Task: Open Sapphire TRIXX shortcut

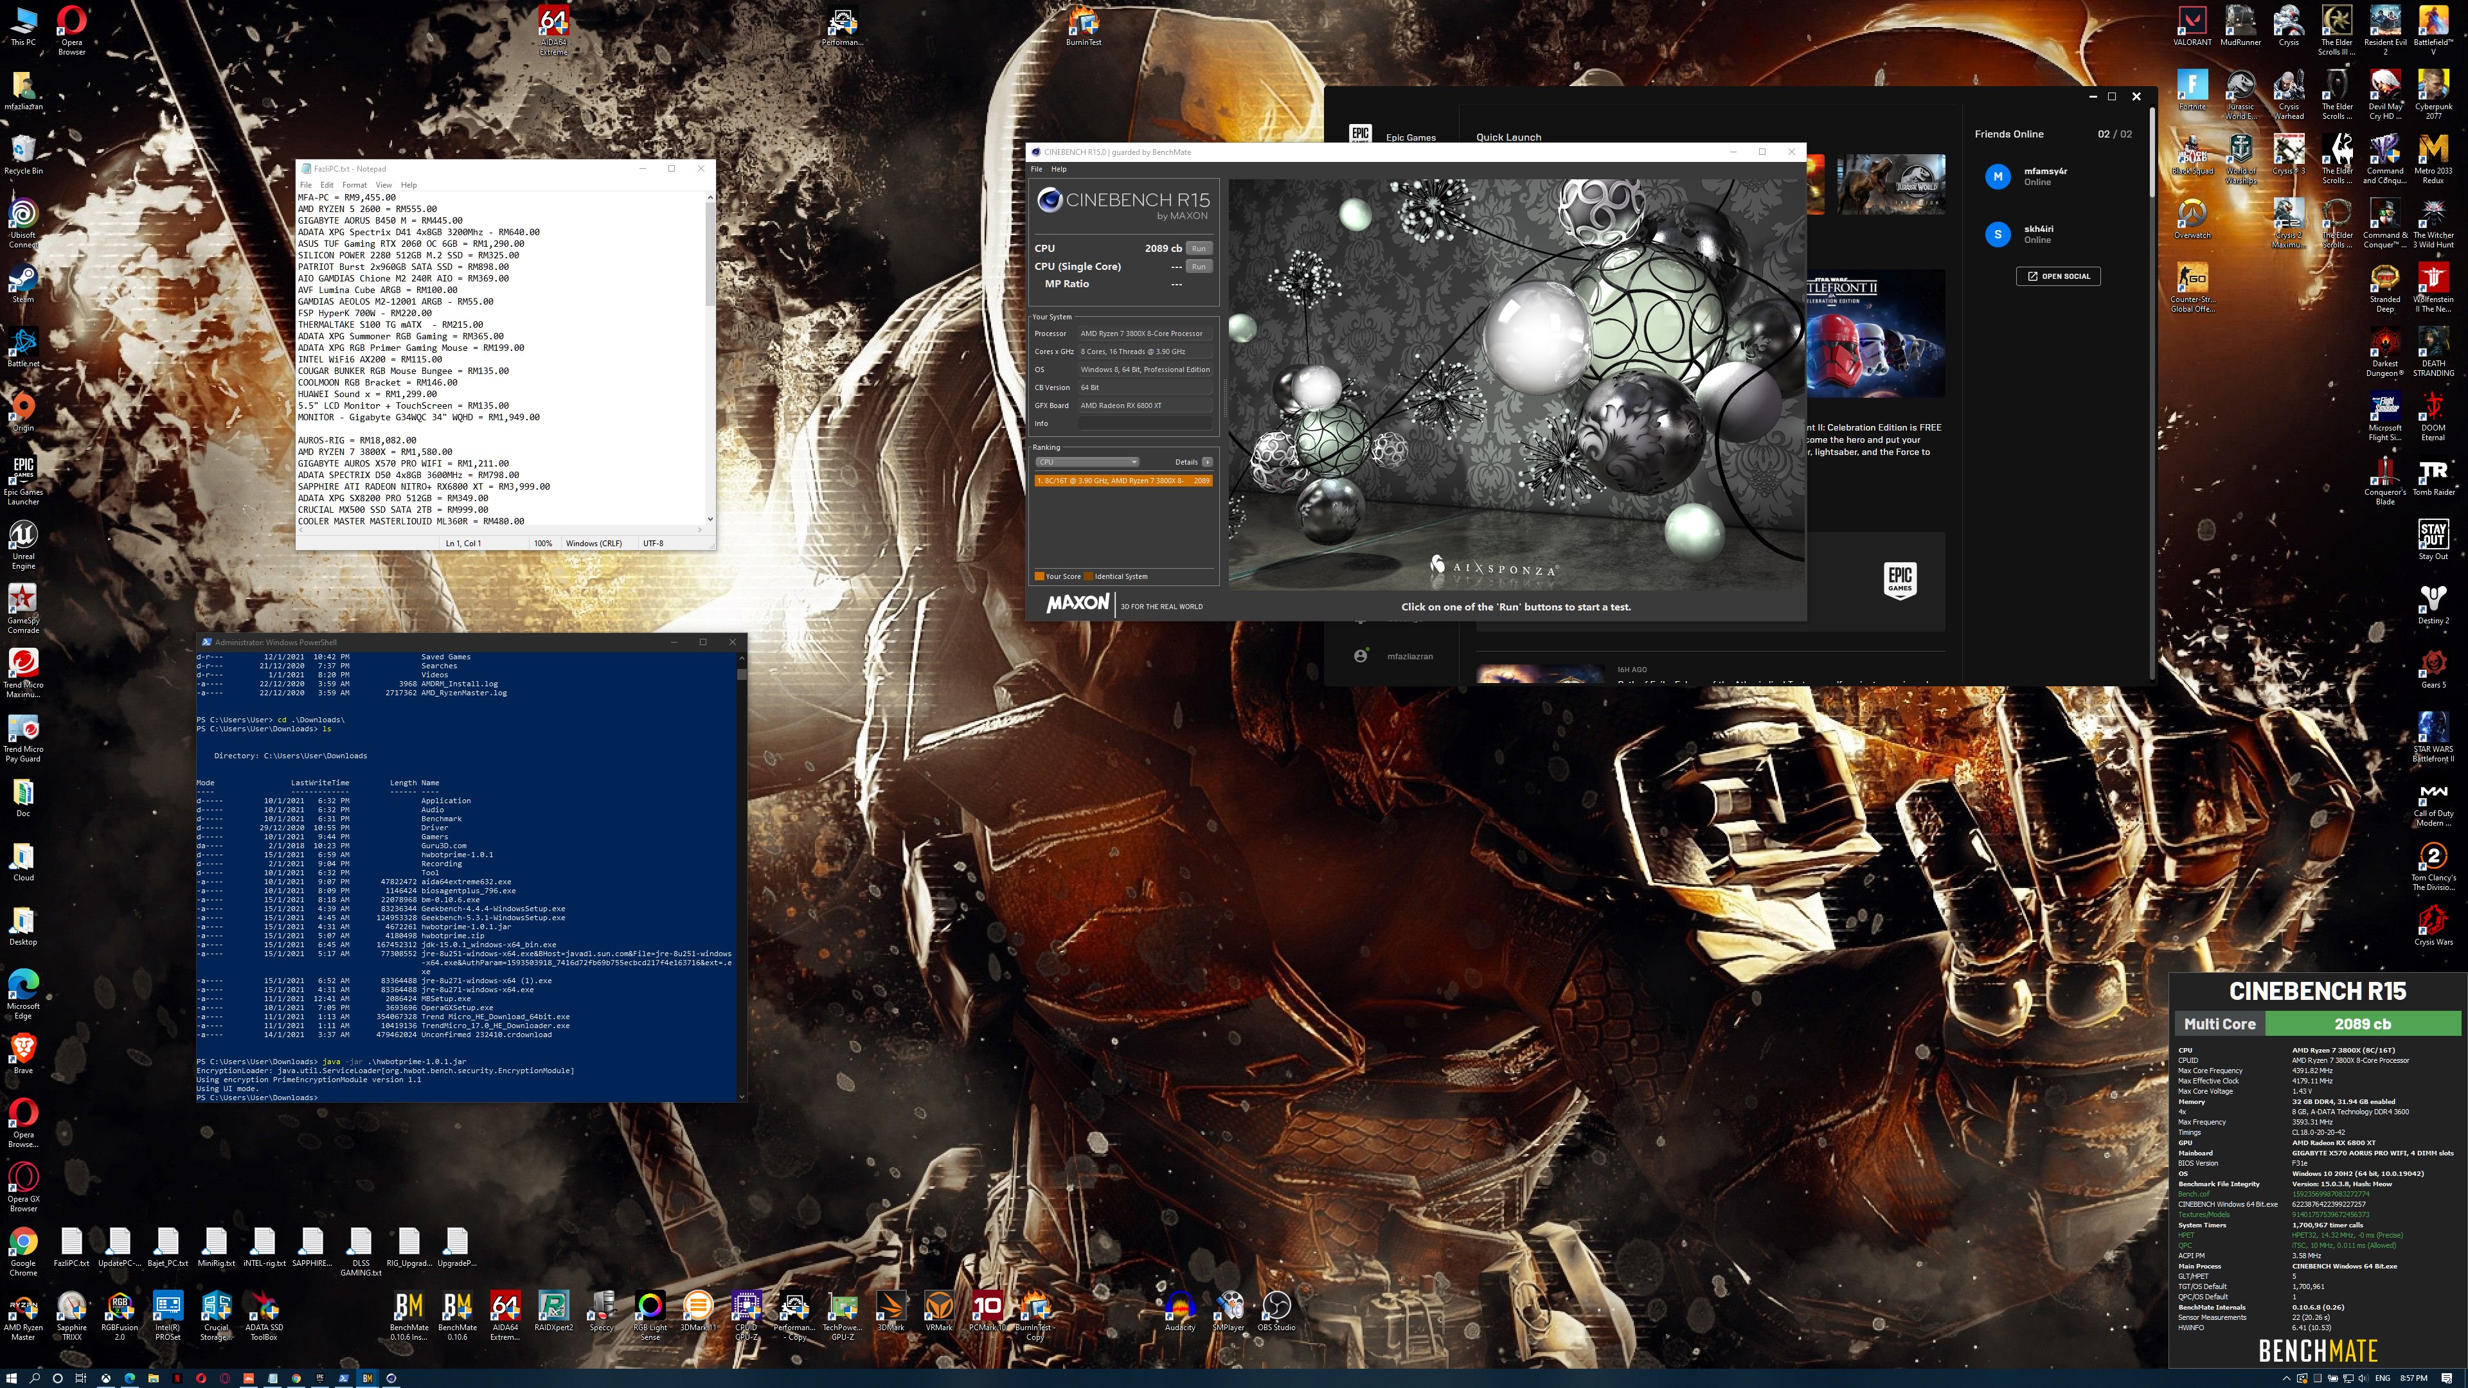Action: (x=72, y=1315)
